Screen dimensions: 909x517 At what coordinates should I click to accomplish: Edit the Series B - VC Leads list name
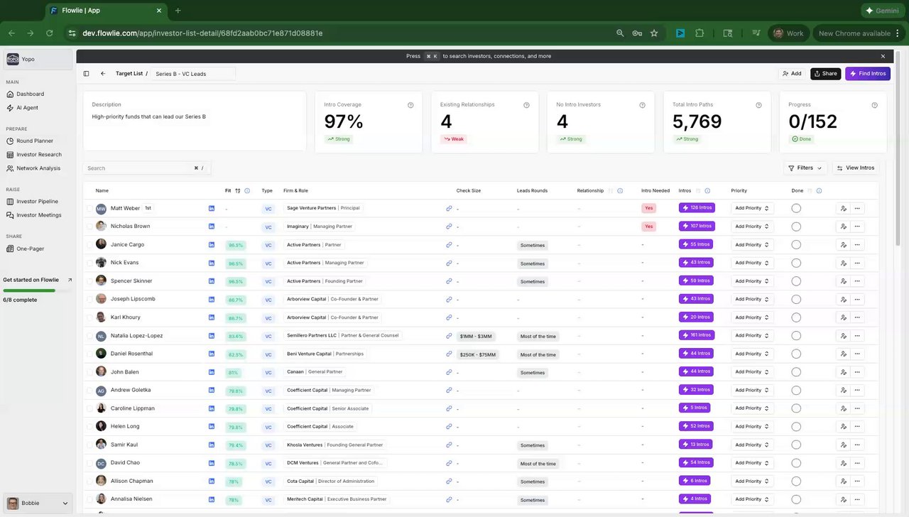point(193,74)
